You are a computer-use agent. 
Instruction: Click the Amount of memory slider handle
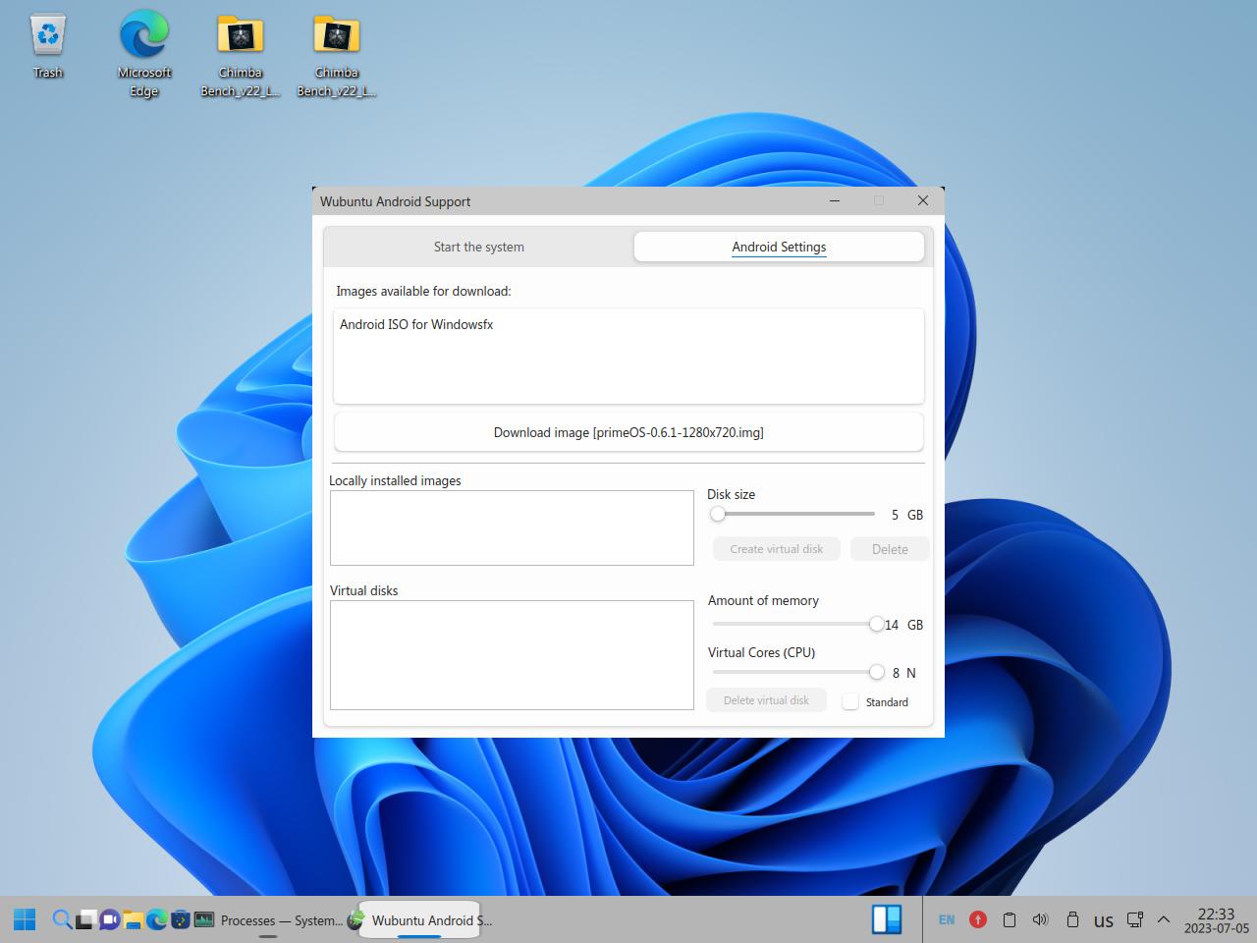click(876, 624)
